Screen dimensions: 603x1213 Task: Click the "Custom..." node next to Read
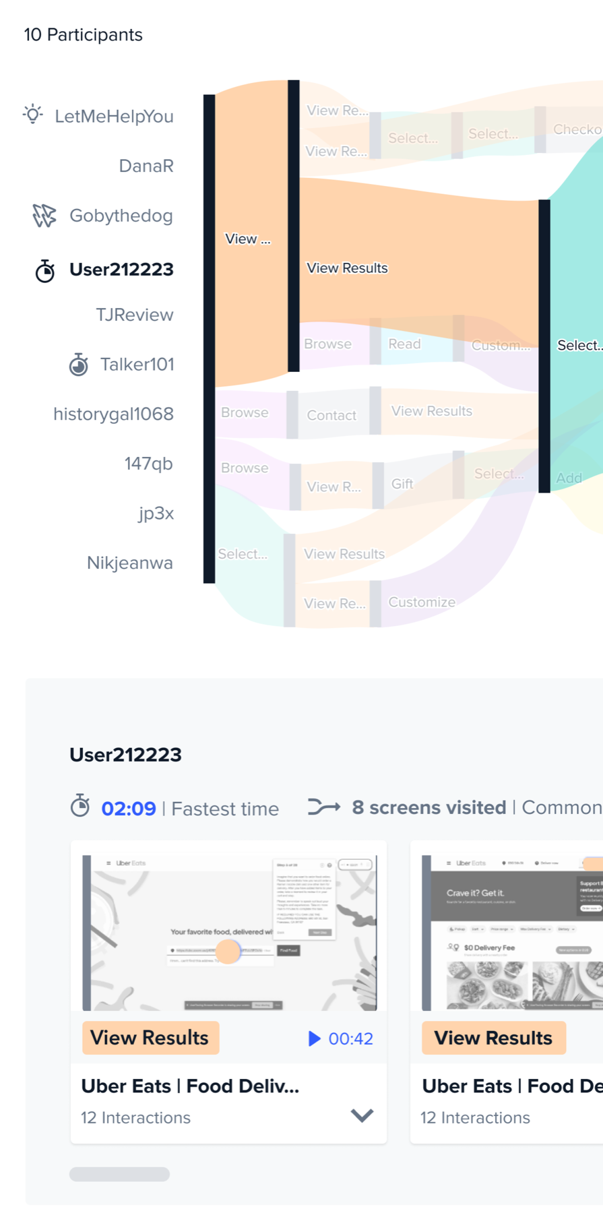[x=501, y=345]
